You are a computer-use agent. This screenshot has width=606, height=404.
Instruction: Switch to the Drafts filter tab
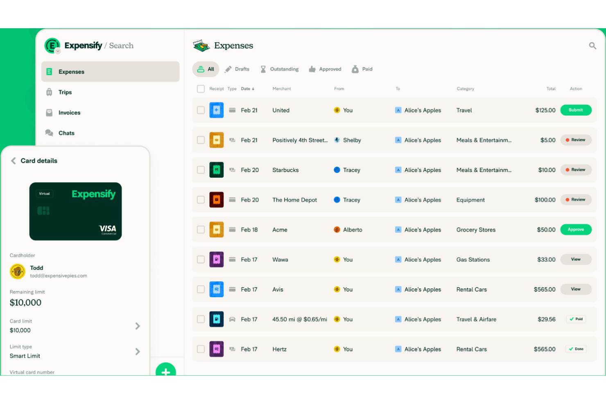coord(237,69)
